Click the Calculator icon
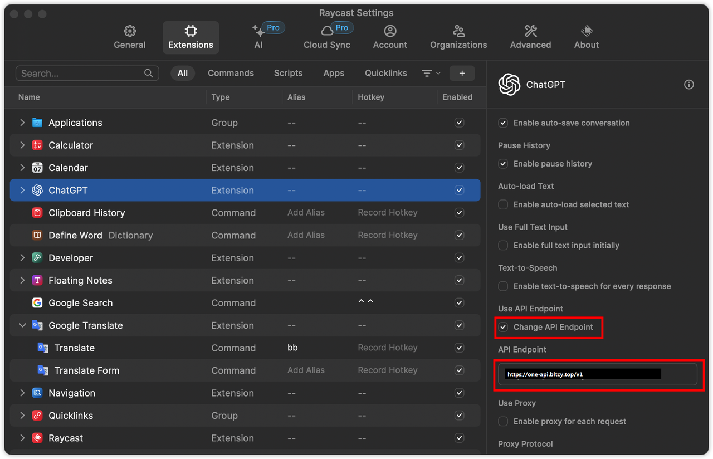The width and height of the screenshot is (713, 459). [37, 145]
